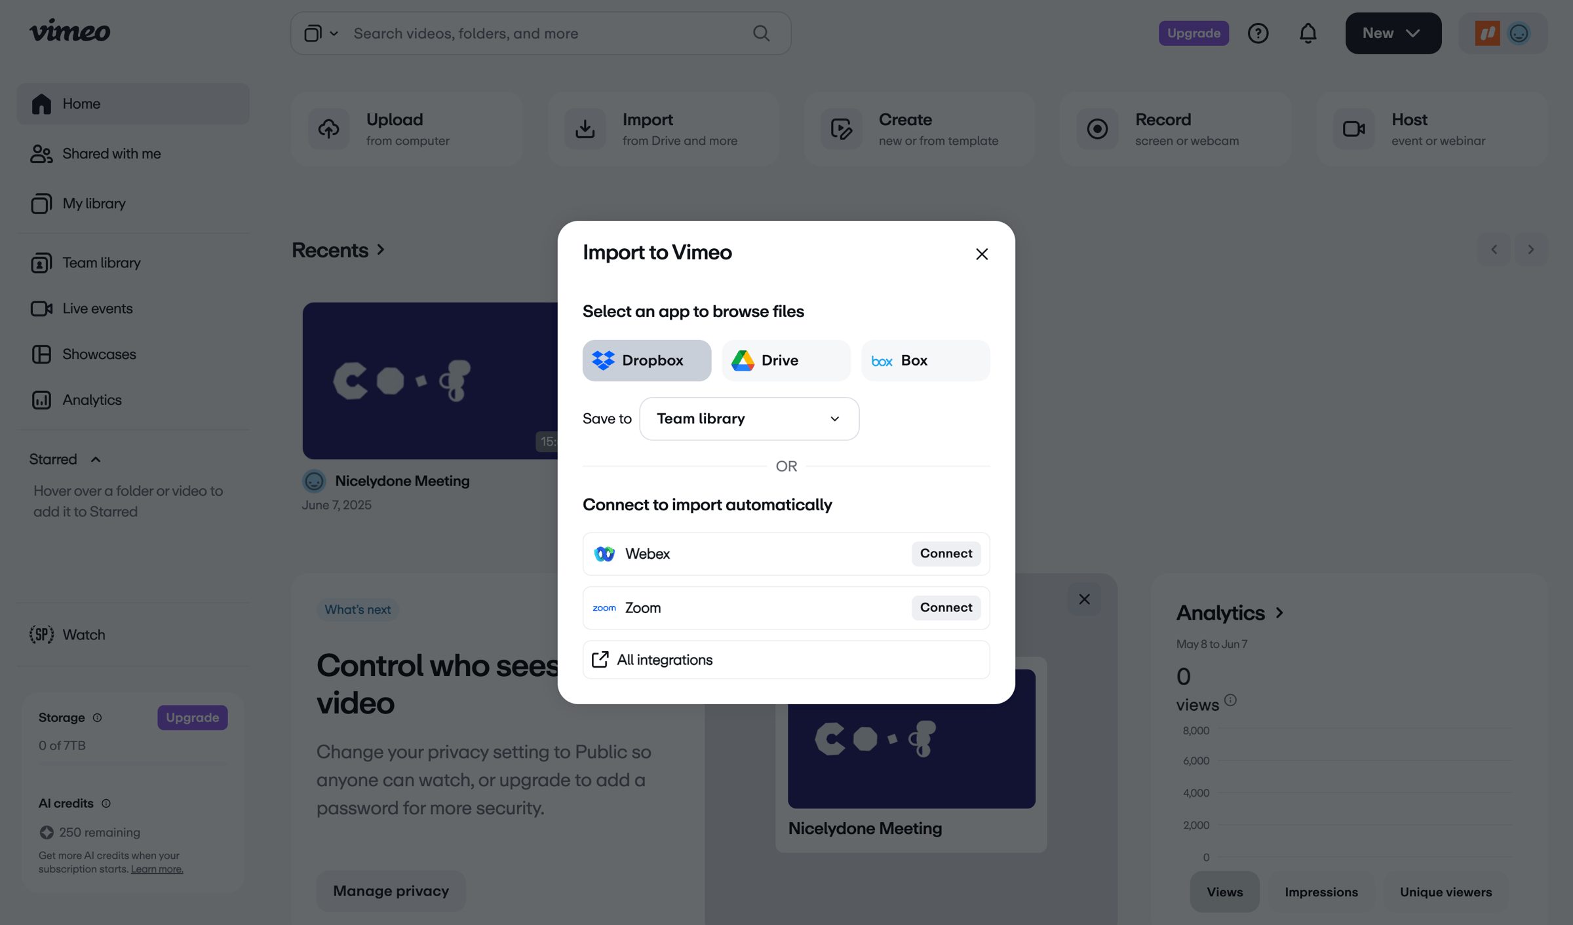Click the Storage Upgrade button
1573x925 pixels.
192,717
